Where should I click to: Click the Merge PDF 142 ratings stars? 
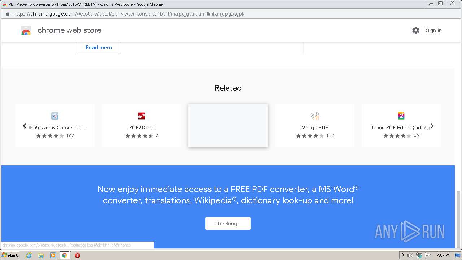pyautogui.click(x=310, y=136)
